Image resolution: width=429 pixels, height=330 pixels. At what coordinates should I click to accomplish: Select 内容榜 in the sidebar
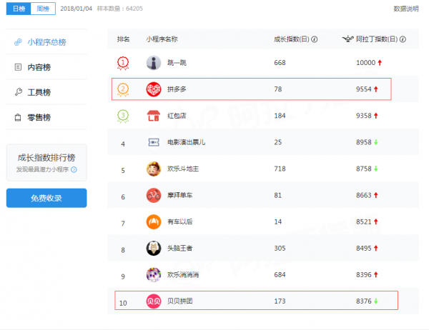click(x=46, y=67)
